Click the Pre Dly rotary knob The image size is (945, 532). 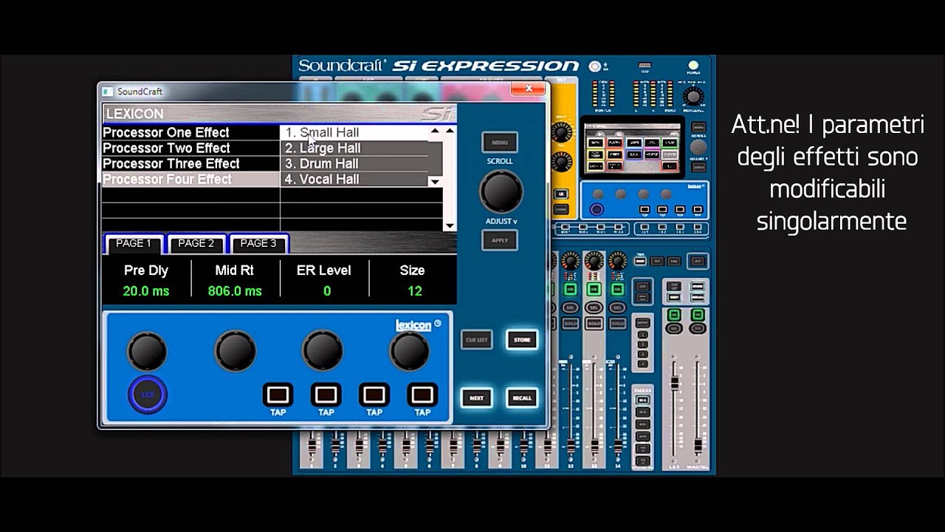[147, 351]
